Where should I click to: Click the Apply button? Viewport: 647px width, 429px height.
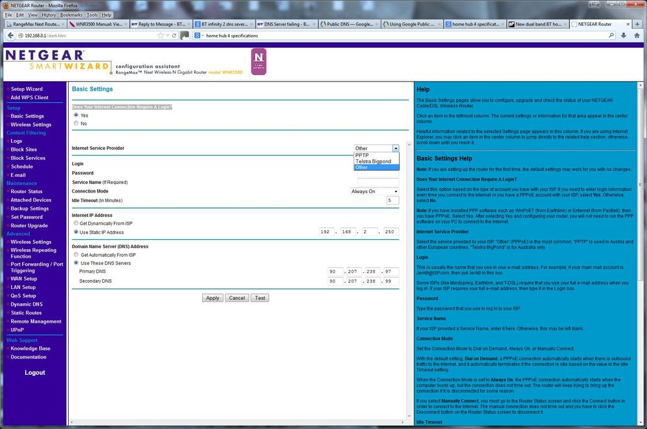click(x=212, y=297)
